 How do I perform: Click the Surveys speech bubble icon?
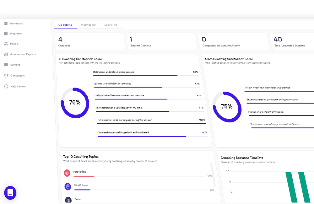(x=6, y=65)
